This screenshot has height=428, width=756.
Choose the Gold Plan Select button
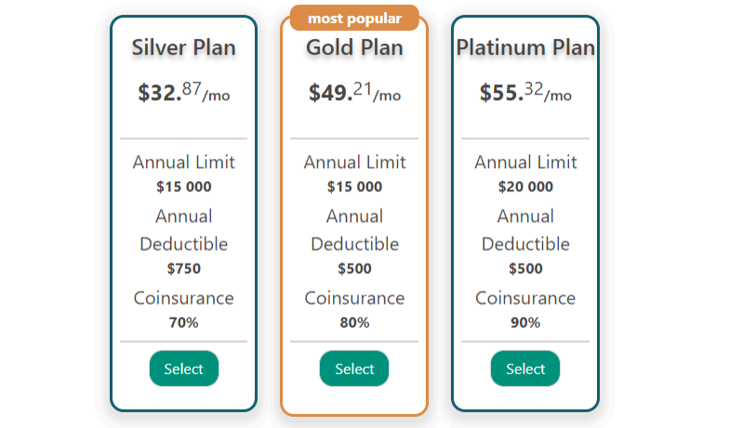coord(354,369)
